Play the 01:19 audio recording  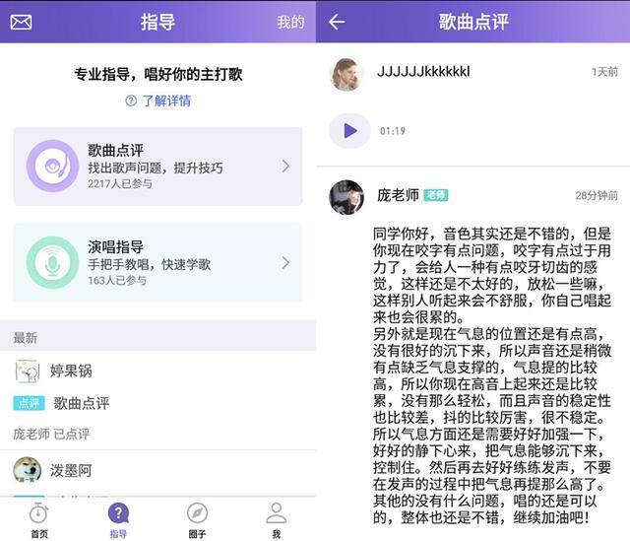(350, 131)
